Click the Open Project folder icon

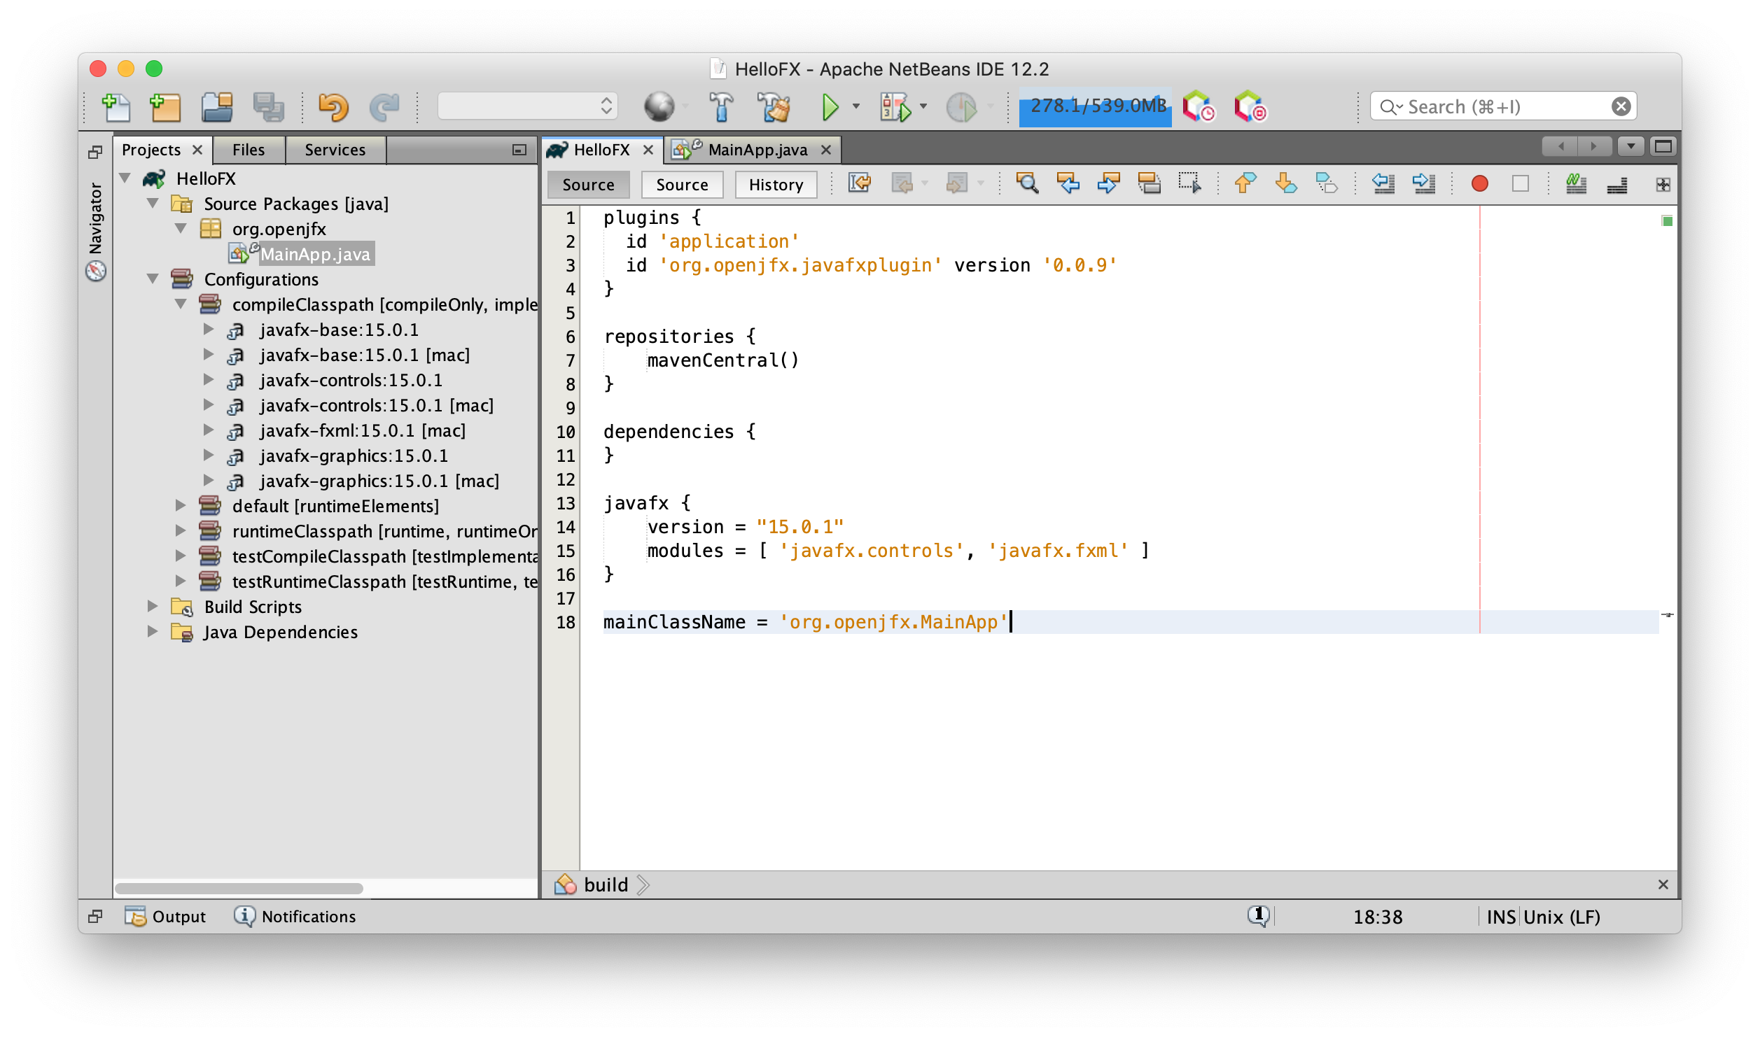[217, 107]
